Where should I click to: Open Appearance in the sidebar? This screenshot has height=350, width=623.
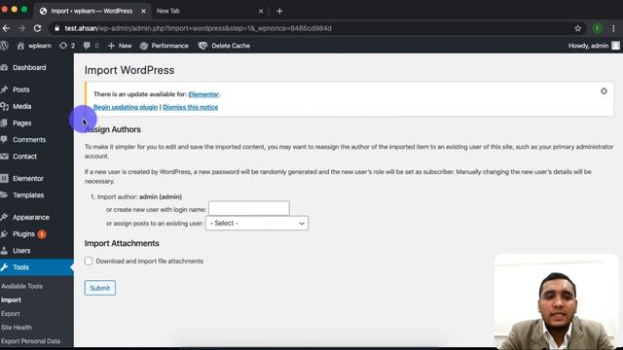[30, 218]
